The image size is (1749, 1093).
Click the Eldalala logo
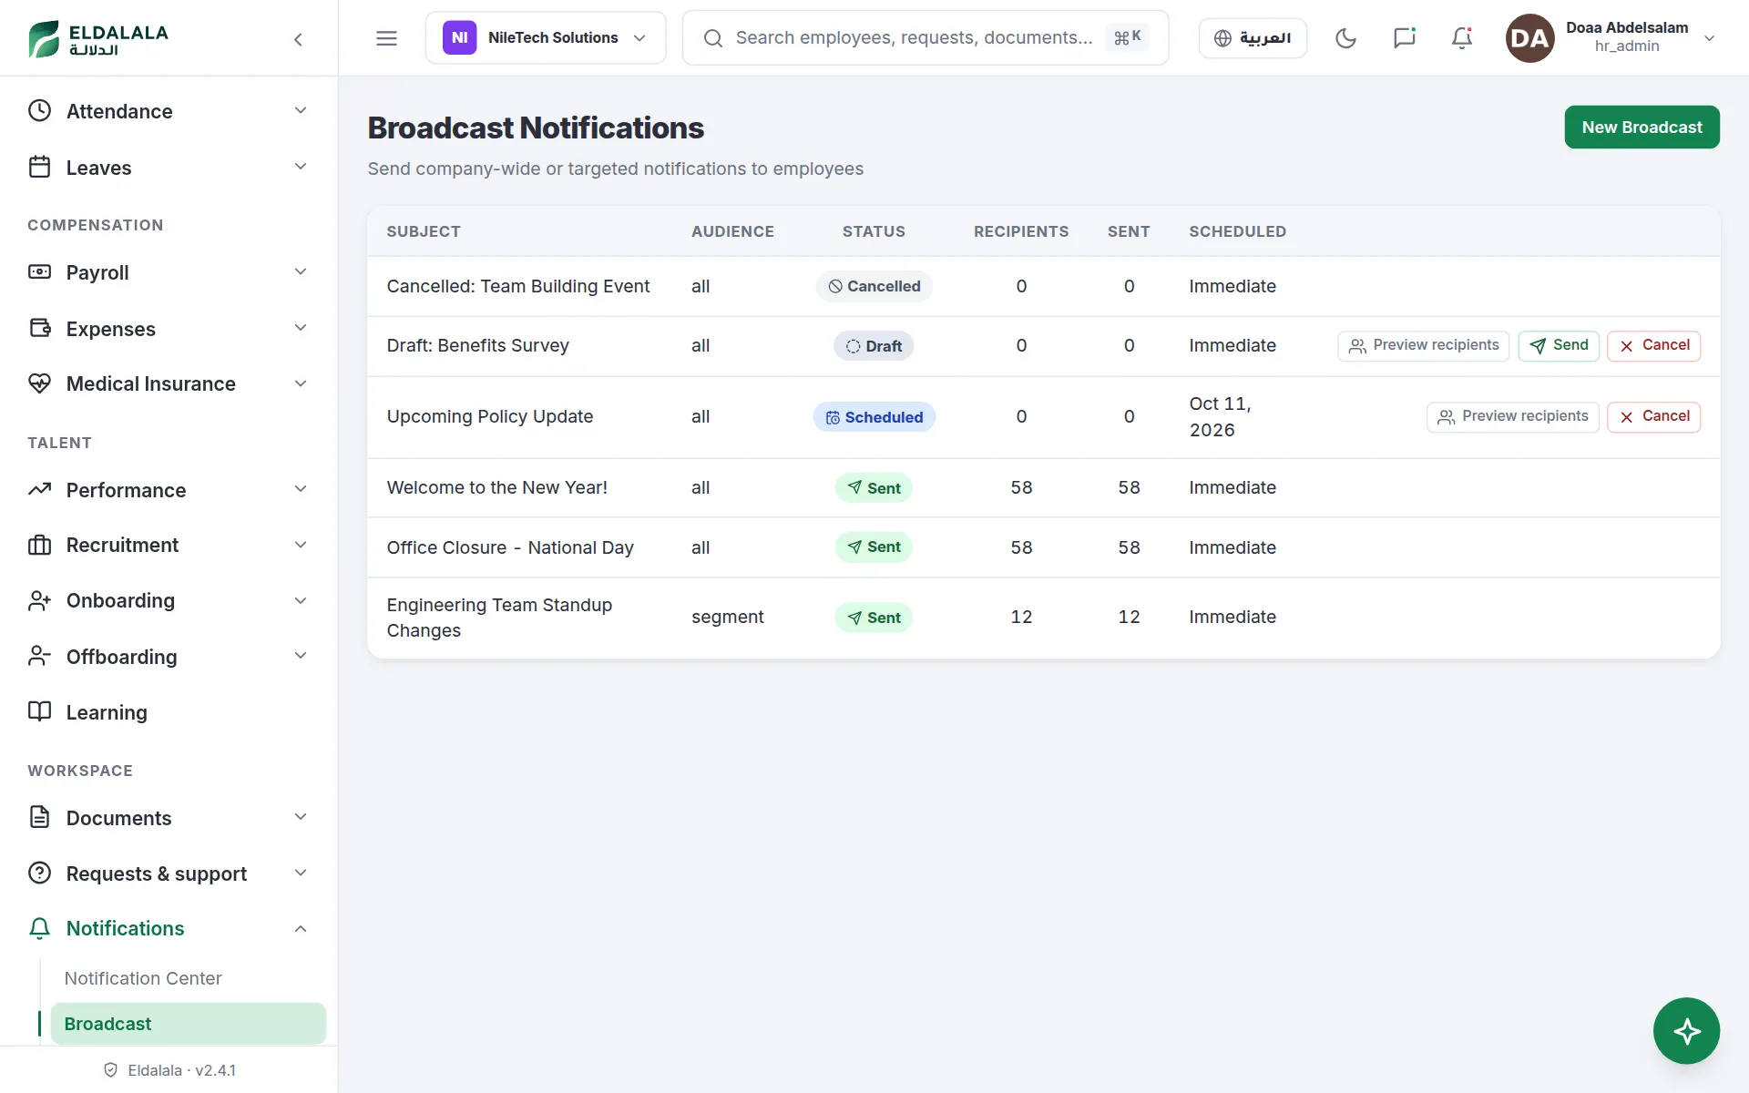tap(98, 39)
